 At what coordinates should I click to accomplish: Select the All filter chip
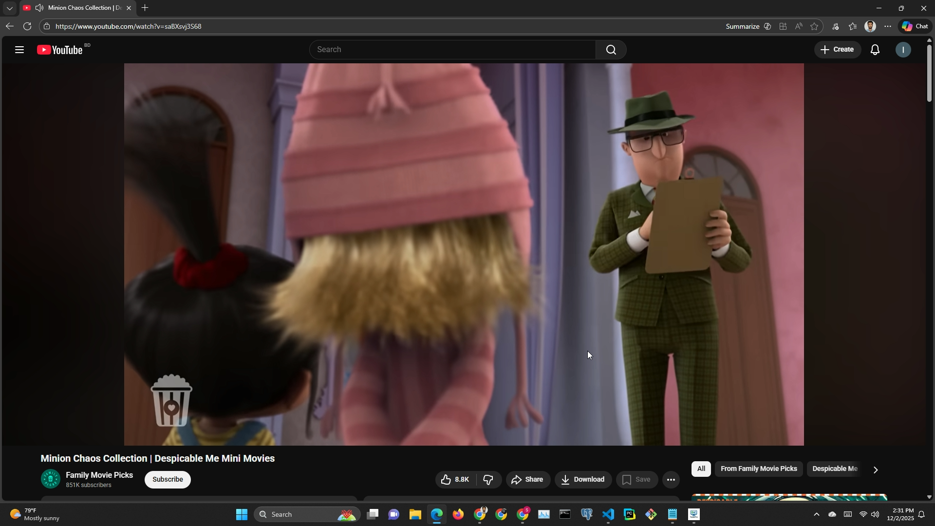tap(701, 469)
